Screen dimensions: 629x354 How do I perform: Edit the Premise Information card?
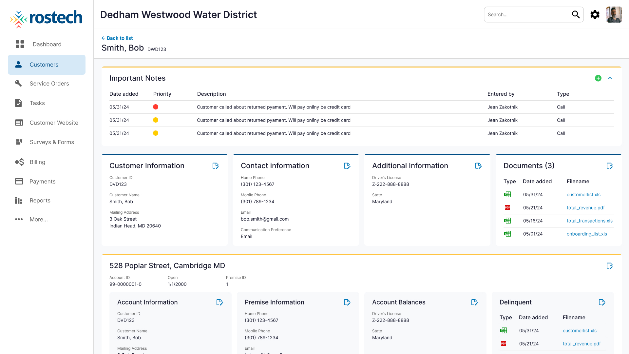tap(347, 302)
